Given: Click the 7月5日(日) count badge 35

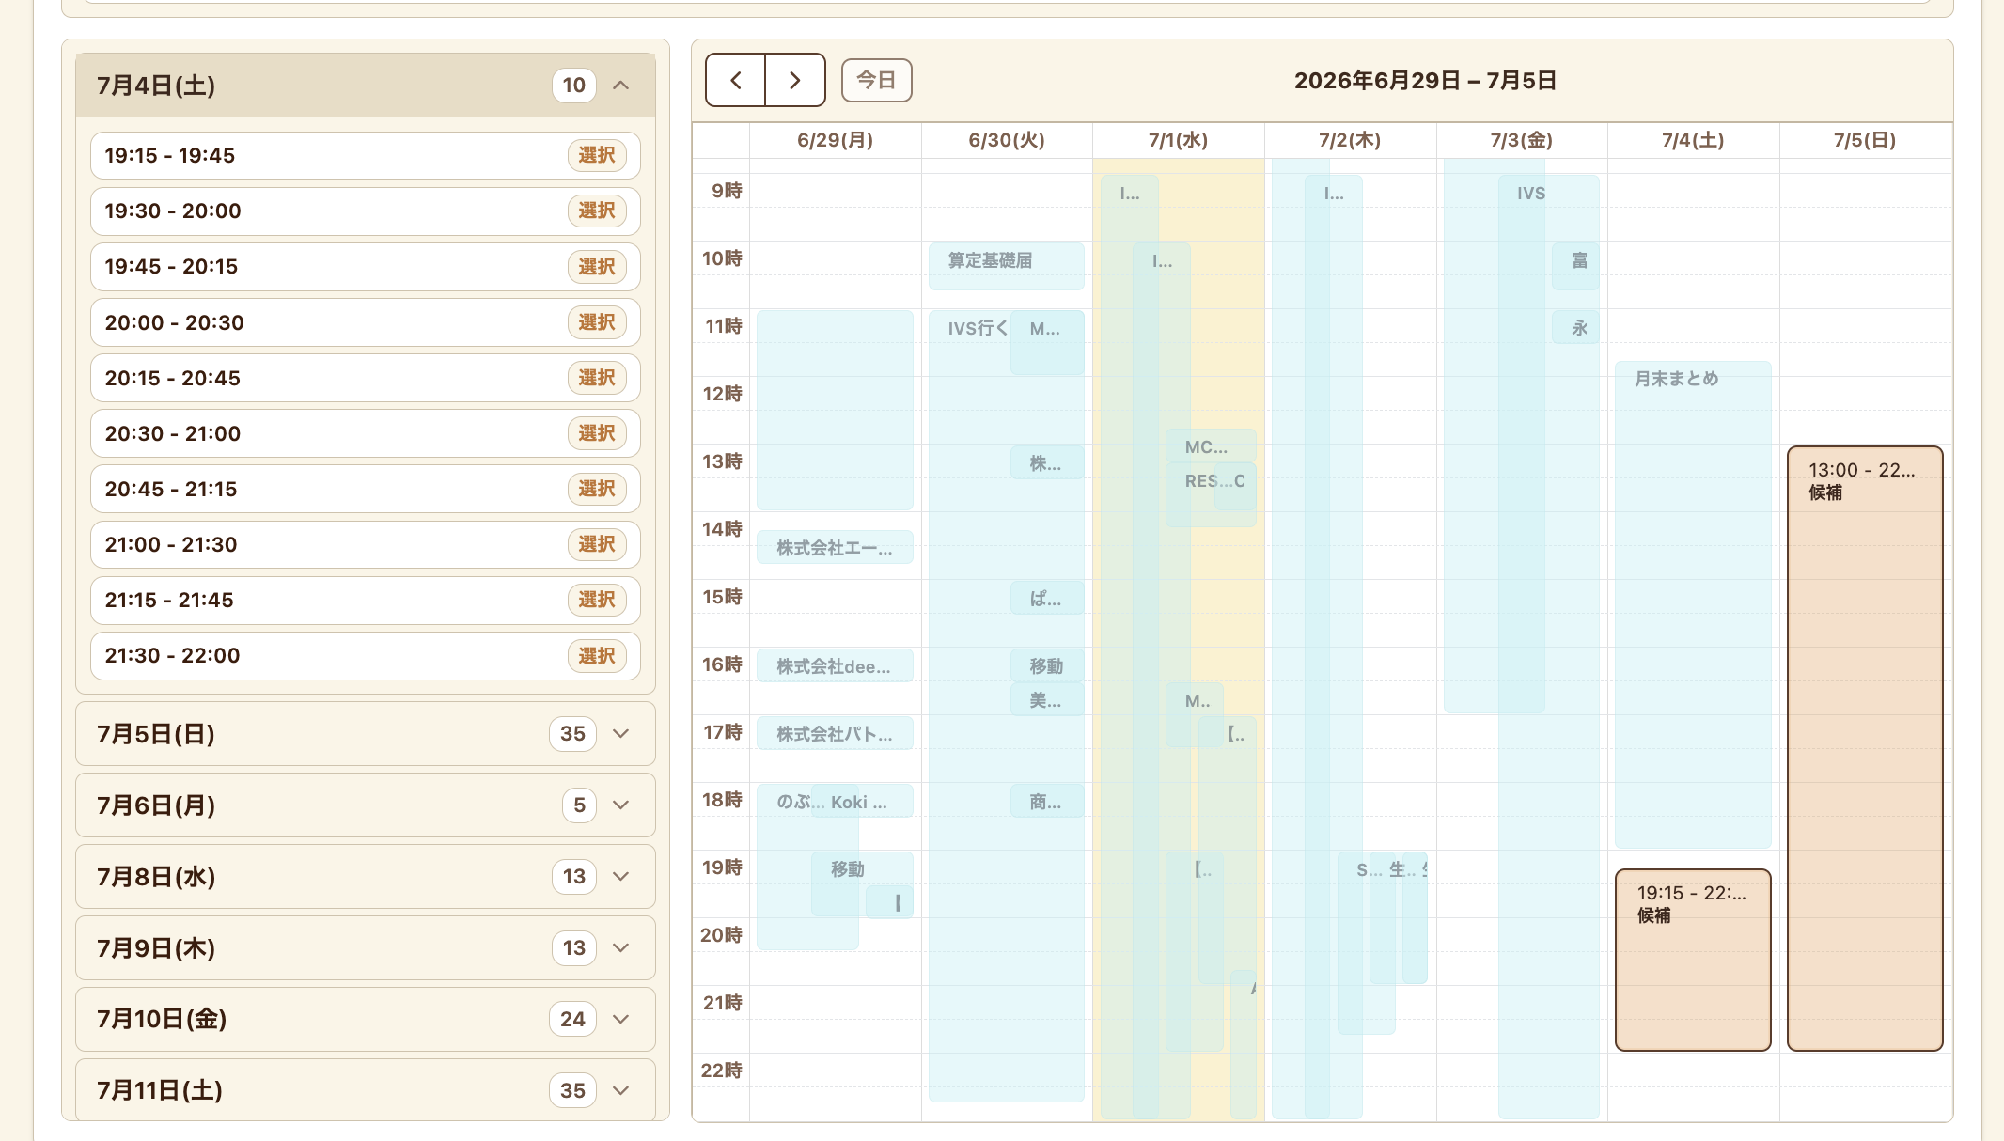Looking at the screenshot, I should (573, 734).
